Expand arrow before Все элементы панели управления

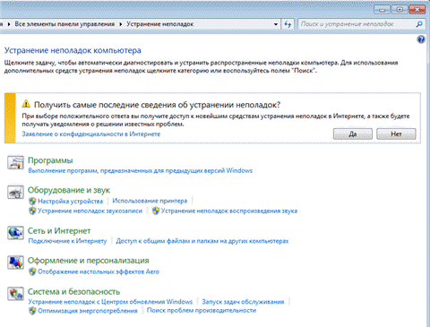tap(9, 24)
